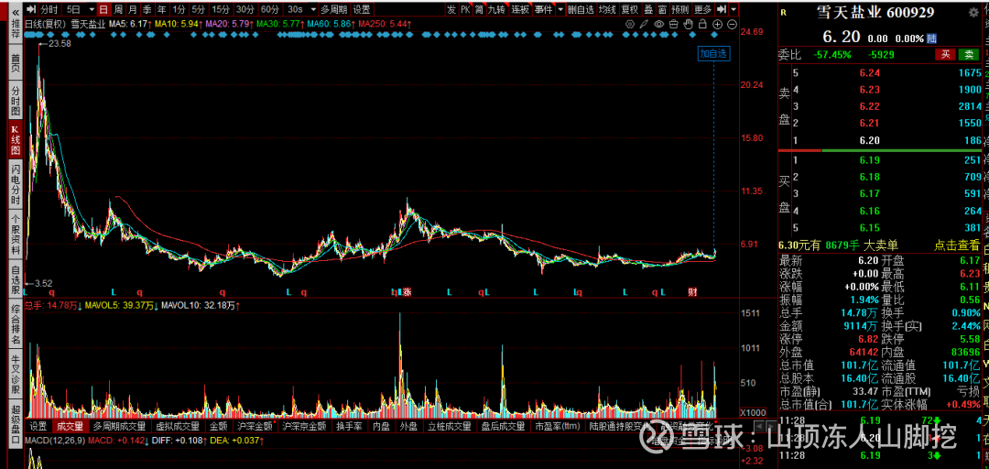This screenshot has height=469, width=989.
Task: Open the hexagon settings icon above chart
Action: (629, 24)
